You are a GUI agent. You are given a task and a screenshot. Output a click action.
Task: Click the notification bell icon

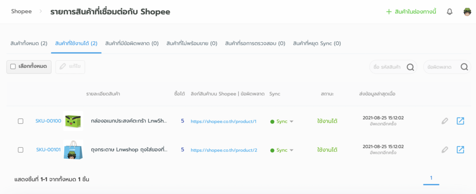pos(450,12)
